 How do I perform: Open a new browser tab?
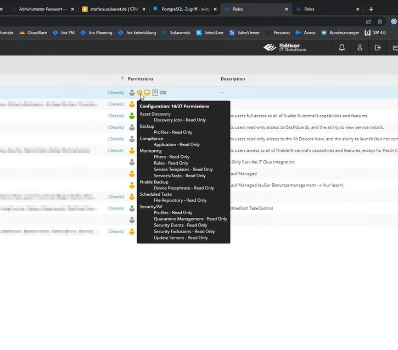(x=371, y=9)
